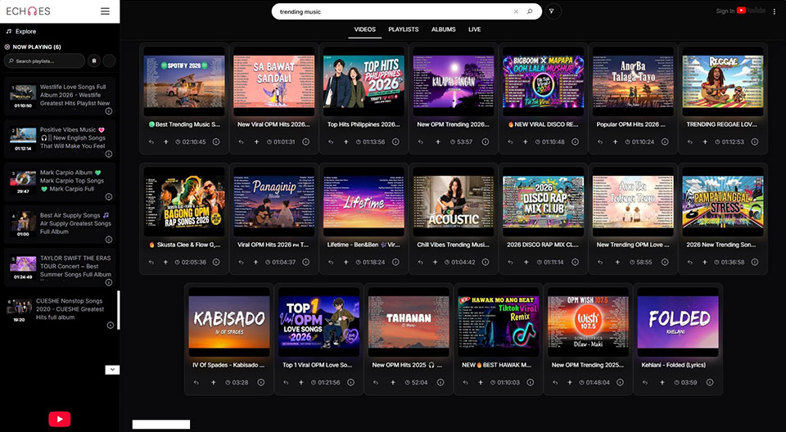Click in the Search playlists field
786x432 pixels.
pos(44,61)
